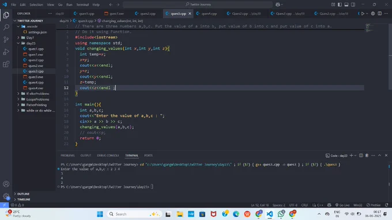This screenshot has width=392, height=220.
Task: Open the Terminal menu
Action: point(82,5)
